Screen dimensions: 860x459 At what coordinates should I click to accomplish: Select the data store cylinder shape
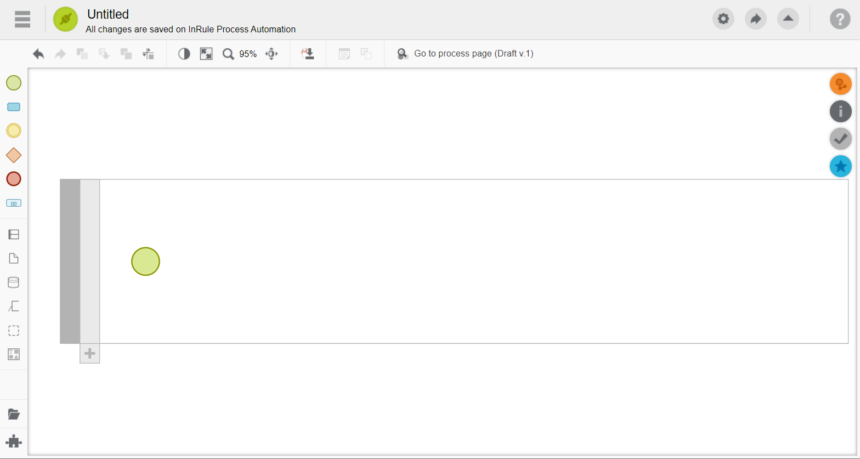[x=14, y=282]
